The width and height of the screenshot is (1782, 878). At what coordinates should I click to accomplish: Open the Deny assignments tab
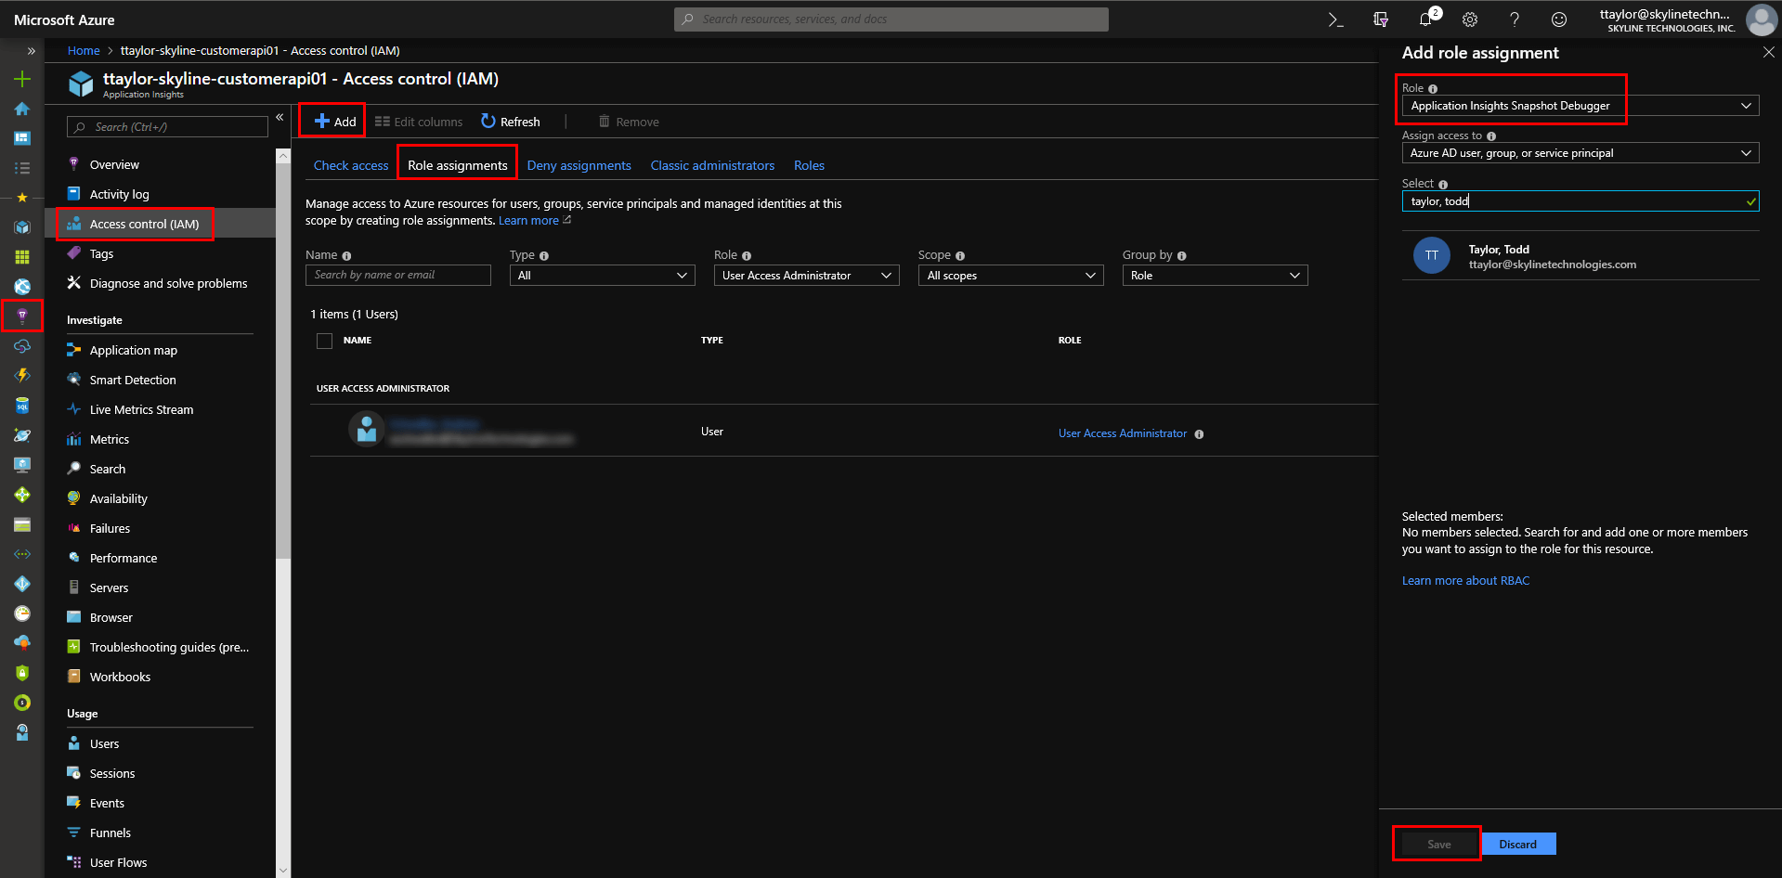579,165
